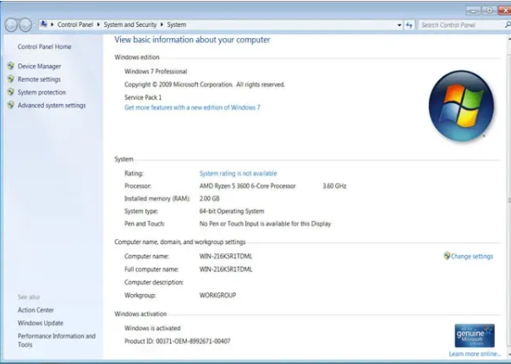Click the Windows 7 logo orb
The image size is (511, 364).
[461, 106]
